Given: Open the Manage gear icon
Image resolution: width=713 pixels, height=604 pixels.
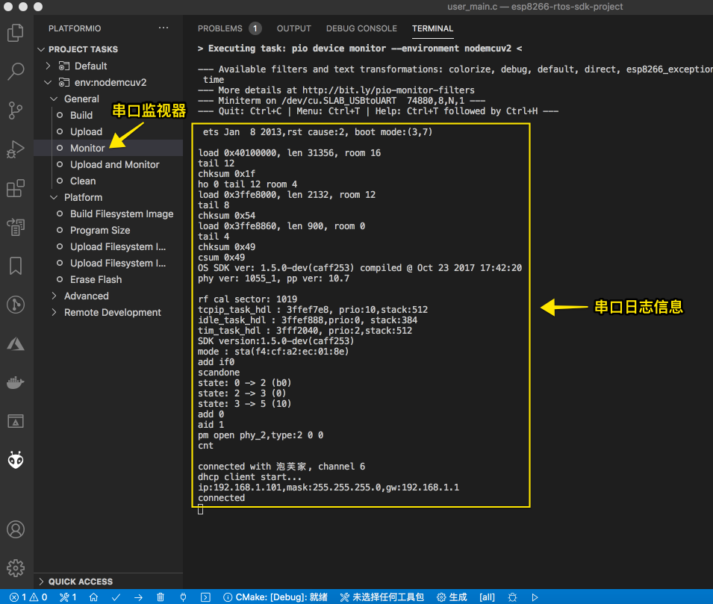Looking at the screenshot, I should 16,568.
